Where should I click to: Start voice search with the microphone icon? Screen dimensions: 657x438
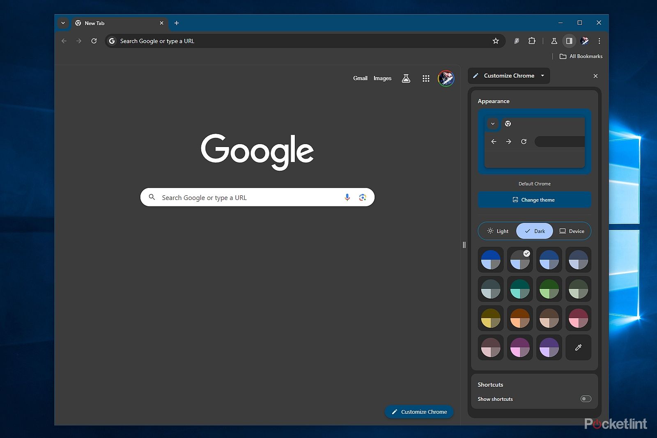point(347,197)
